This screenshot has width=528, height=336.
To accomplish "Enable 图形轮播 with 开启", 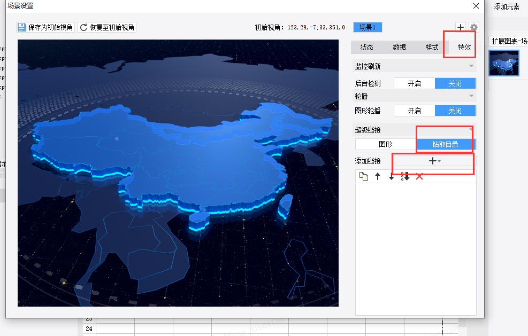I will pyautogui.click(x=415, y=111).
